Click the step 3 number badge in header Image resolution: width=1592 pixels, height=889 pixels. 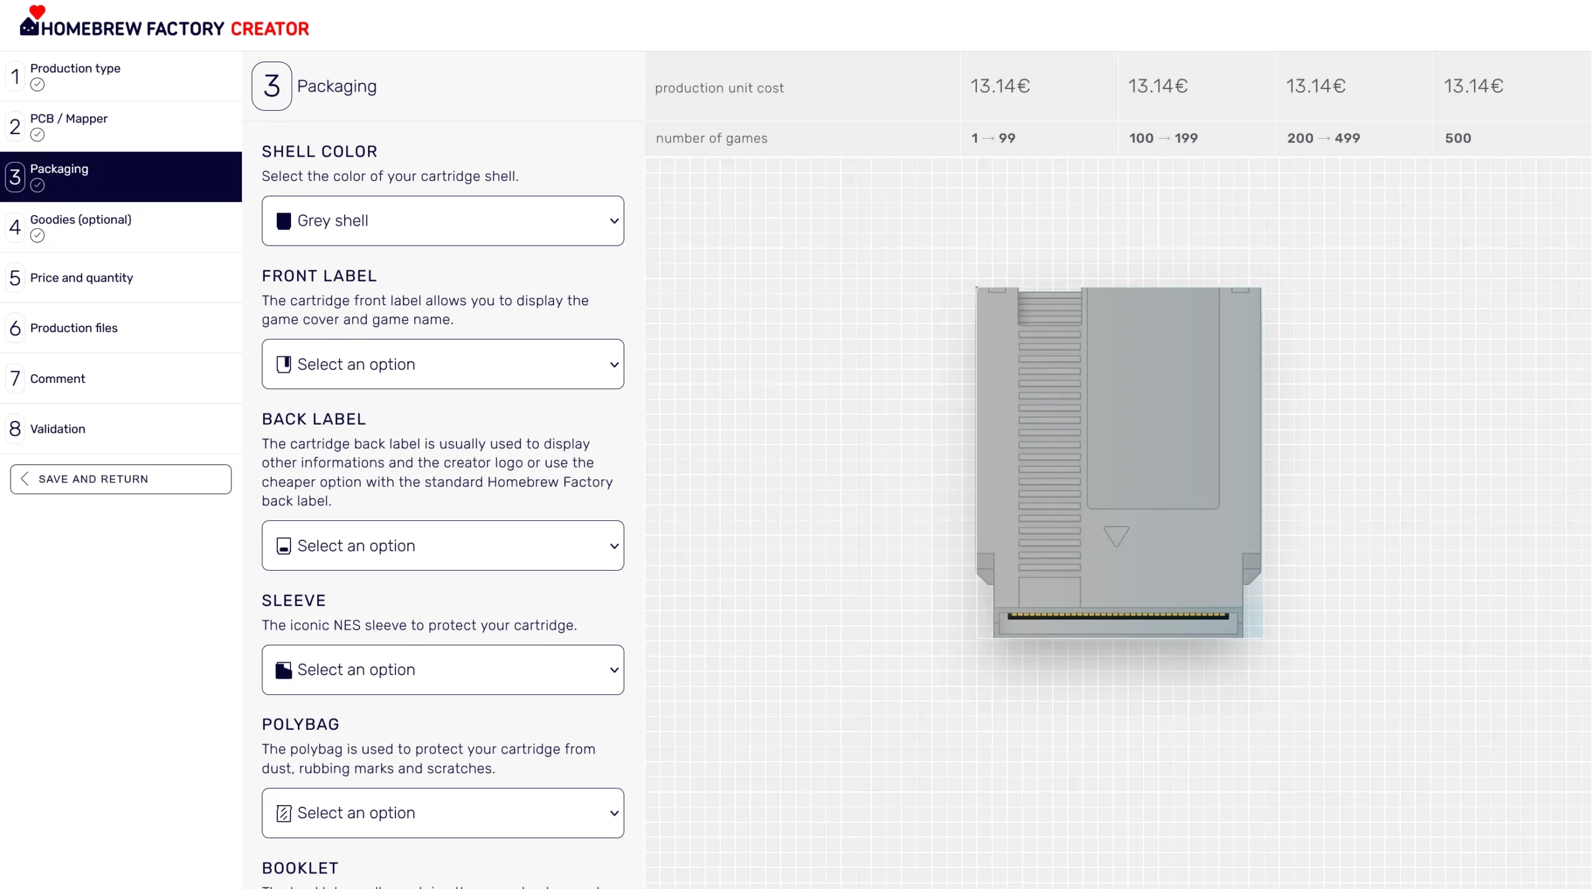(x=272, y=86)
